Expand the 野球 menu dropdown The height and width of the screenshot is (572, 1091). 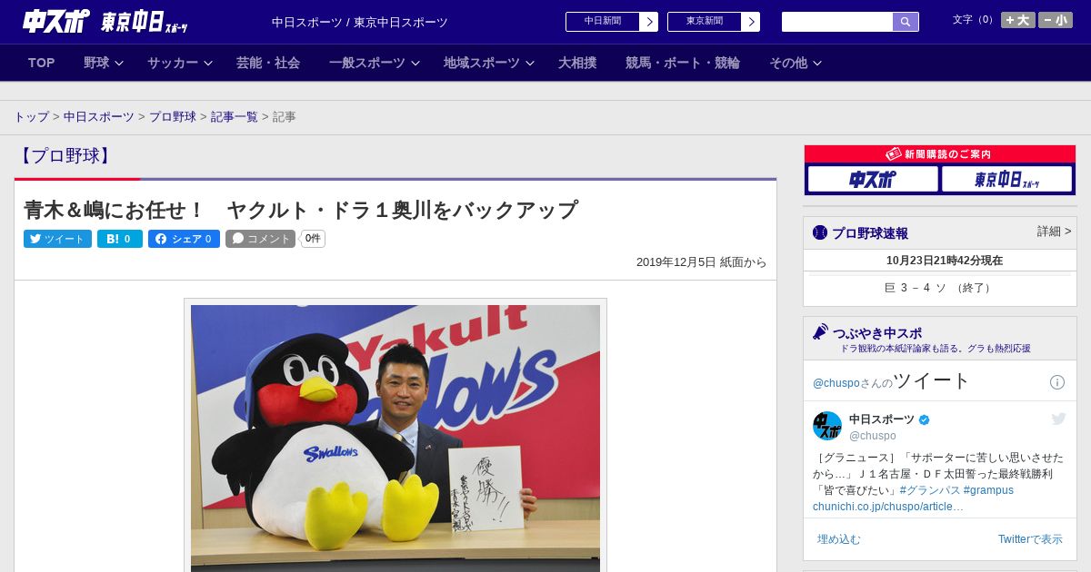point(103,63)
